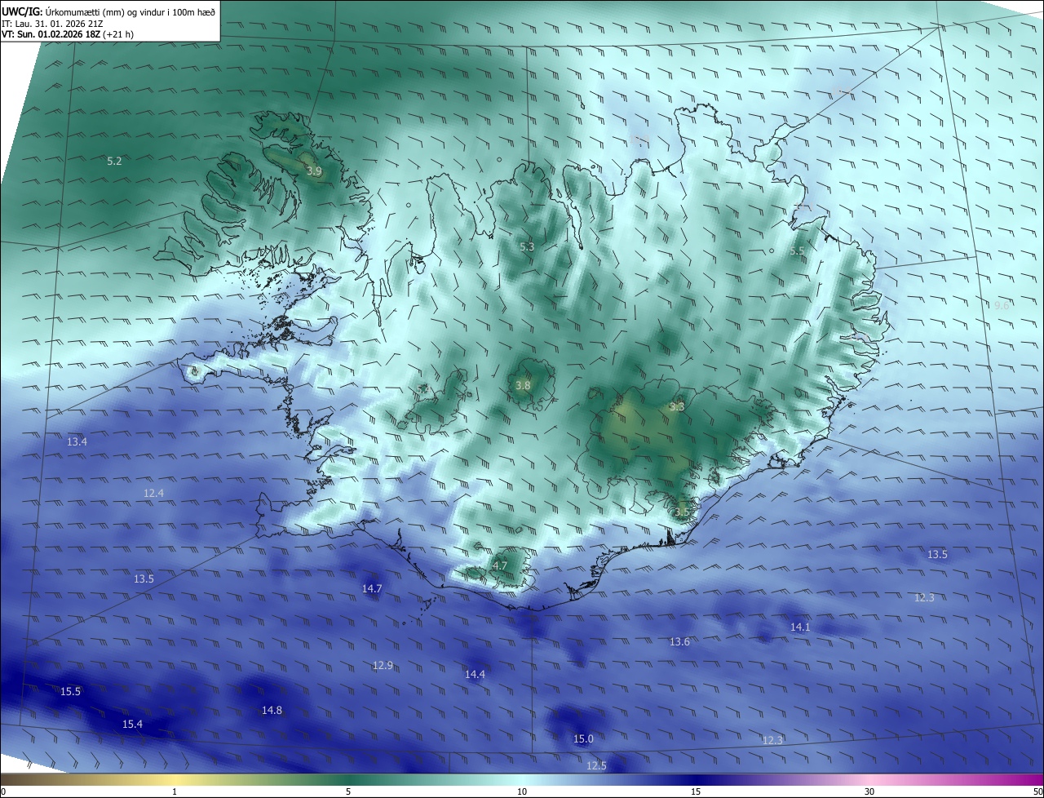Click the 14.7 value label
1044x798 pixels.
tap(372, 588)
